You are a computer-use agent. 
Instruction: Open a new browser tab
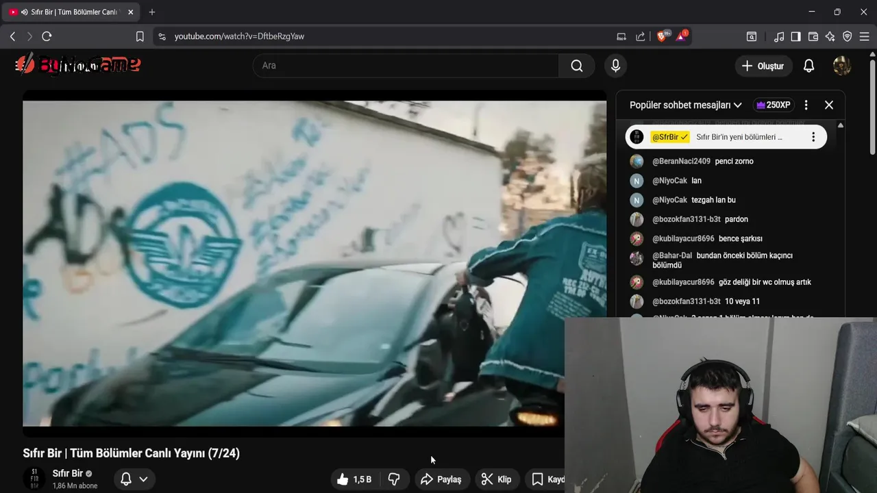[x=152, y=12]
